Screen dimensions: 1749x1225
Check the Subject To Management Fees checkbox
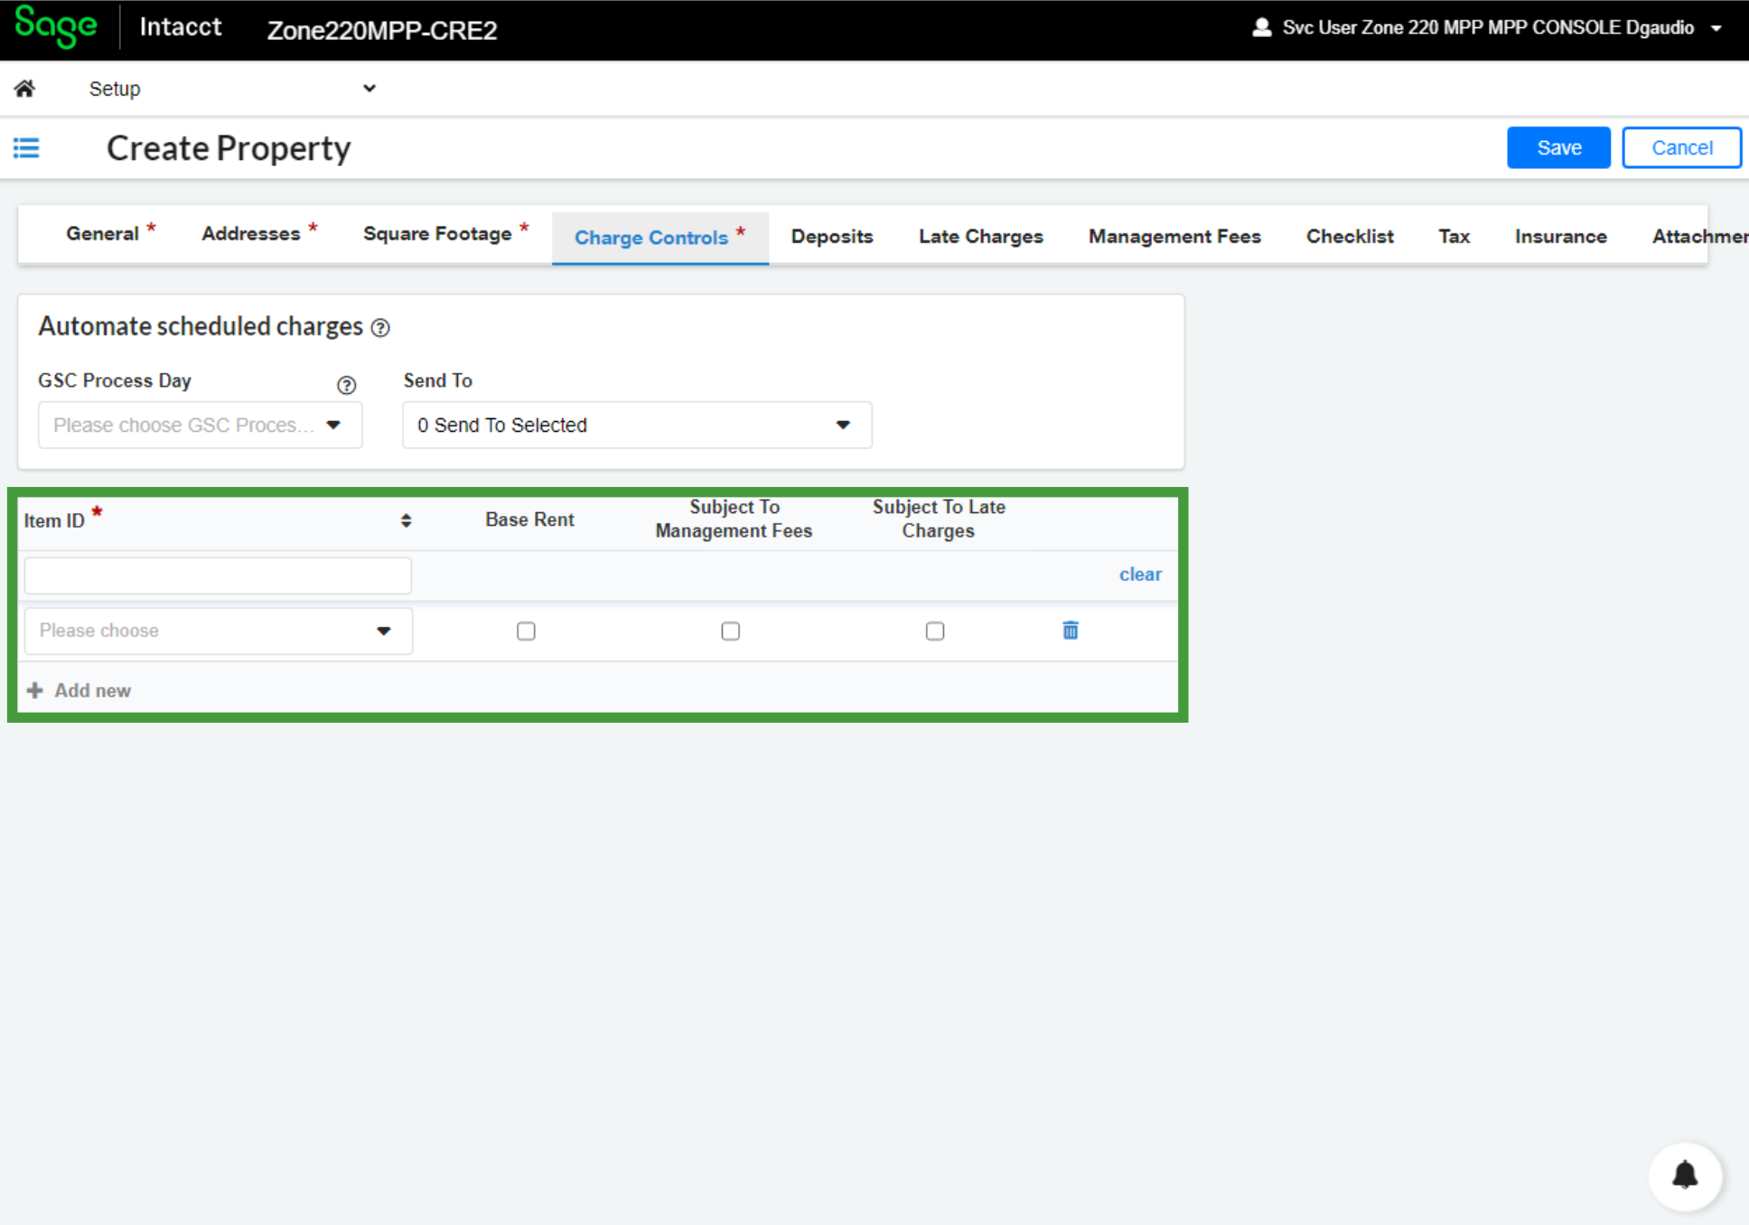(730, 631)
